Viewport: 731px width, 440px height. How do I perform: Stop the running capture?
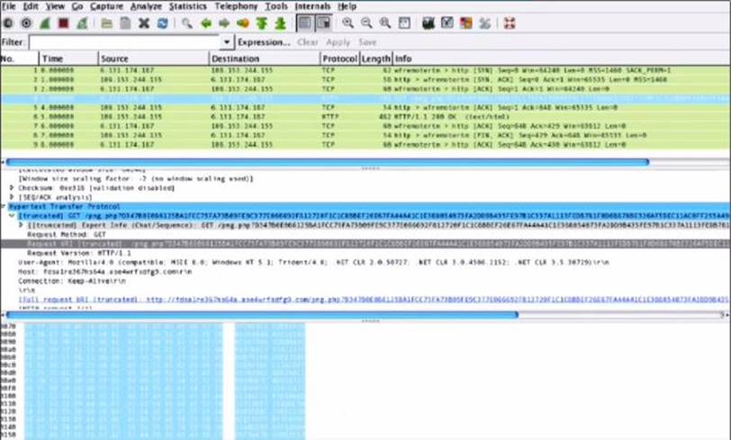pos(61,22)
